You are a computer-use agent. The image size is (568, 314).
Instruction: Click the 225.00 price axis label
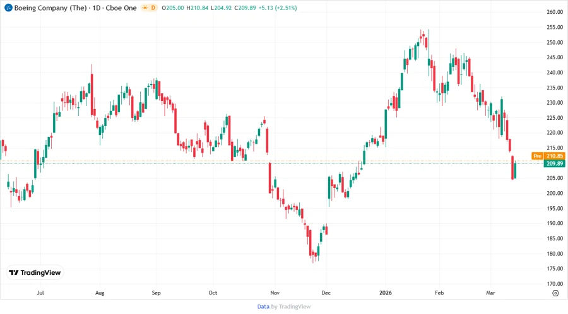(x=555, y=117)
